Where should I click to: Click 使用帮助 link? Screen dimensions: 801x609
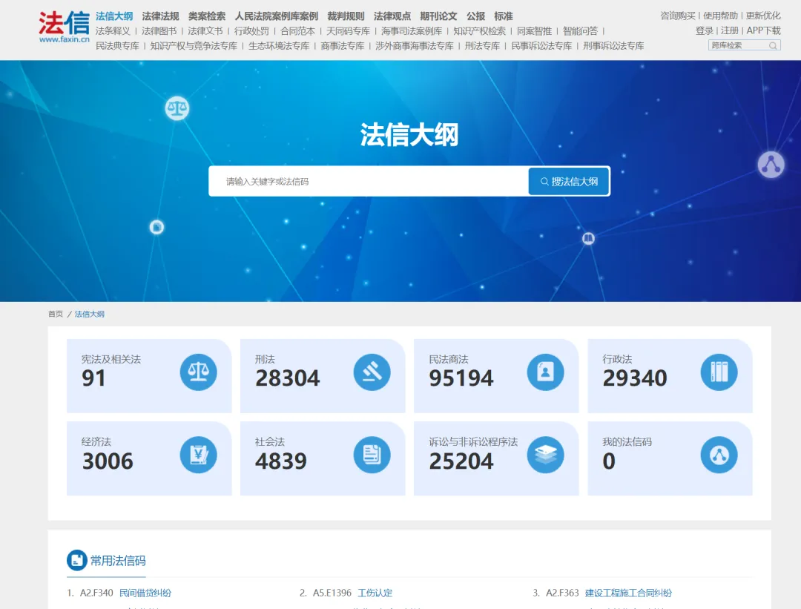pos(720,16)
